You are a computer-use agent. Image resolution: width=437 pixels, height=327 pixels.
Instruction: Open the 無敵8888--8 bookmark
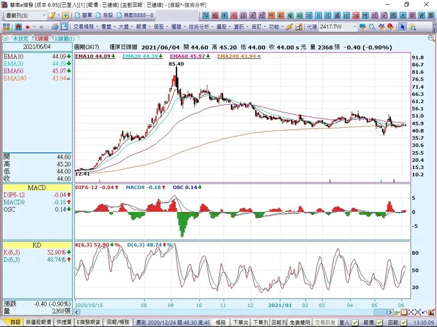tap(135, 15)
